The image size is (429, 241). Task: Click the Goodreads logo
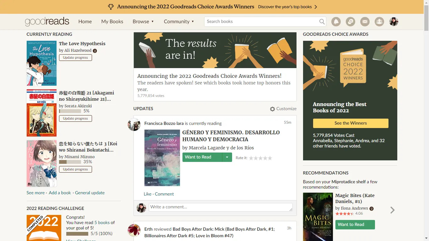click(47, 22)
